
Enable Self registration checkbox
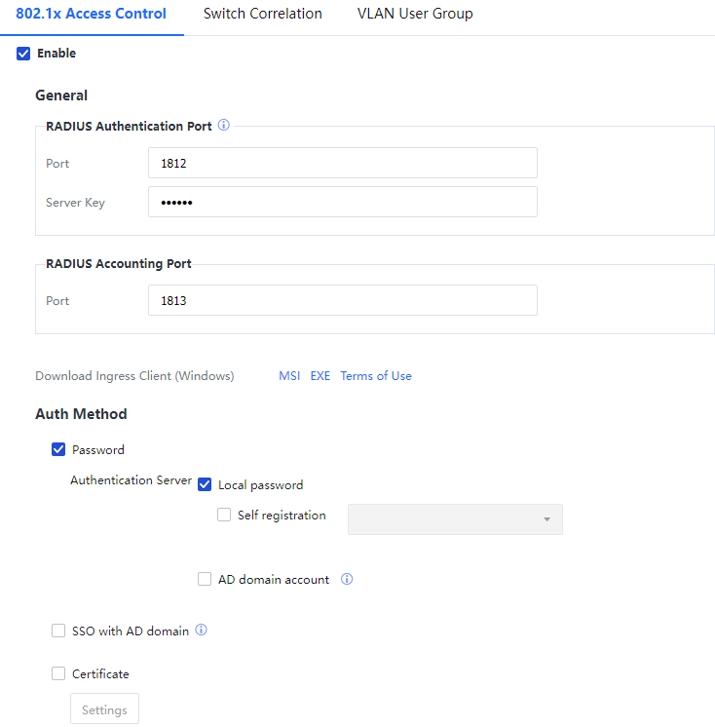[224, 516]
